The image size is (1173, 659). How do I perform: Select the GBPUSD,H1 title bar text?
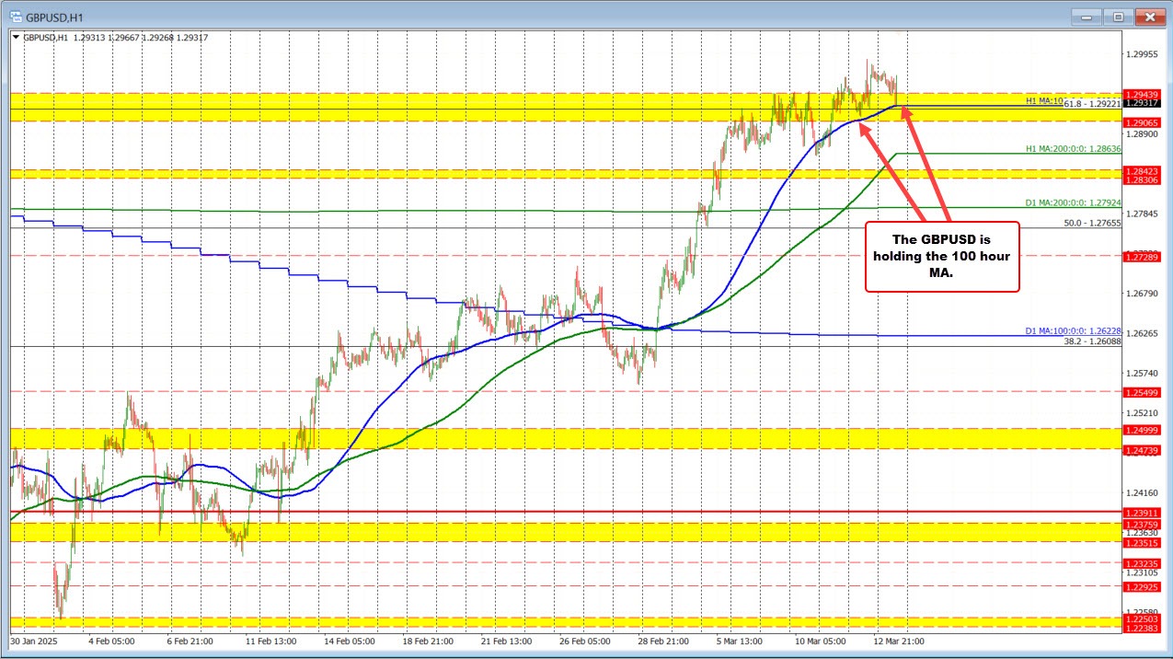55,16
